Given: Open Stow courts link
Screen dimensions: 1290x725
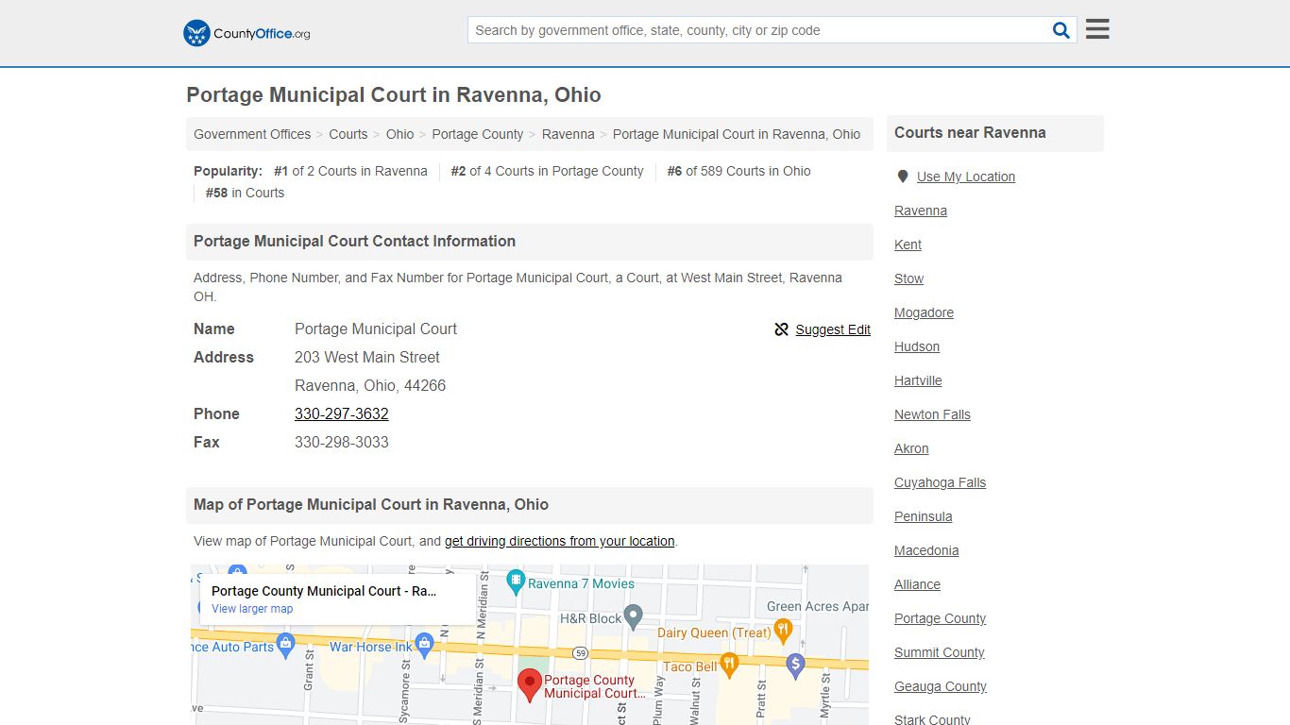Looking at the screenshot, I should pyautogui.click(x=909, y=278).
